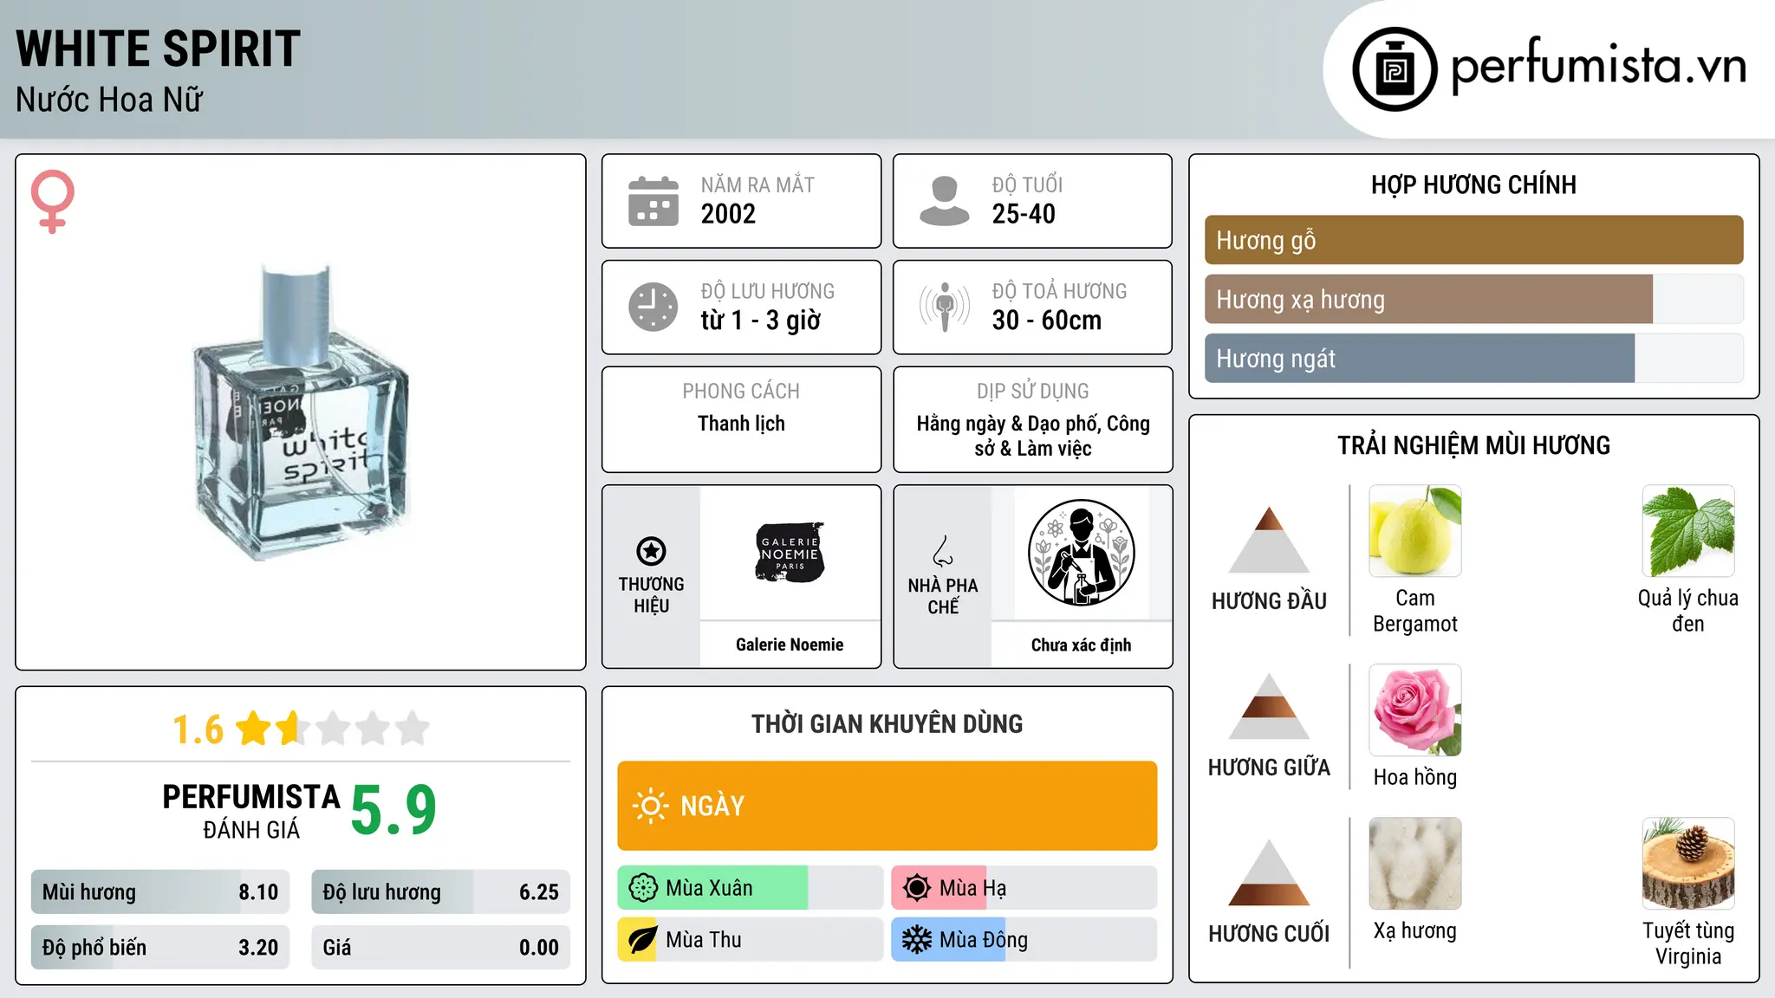Click the Tuyết tùng Virginia note name
This screenshot has width=1775, height=998.
click(1688, 943)
